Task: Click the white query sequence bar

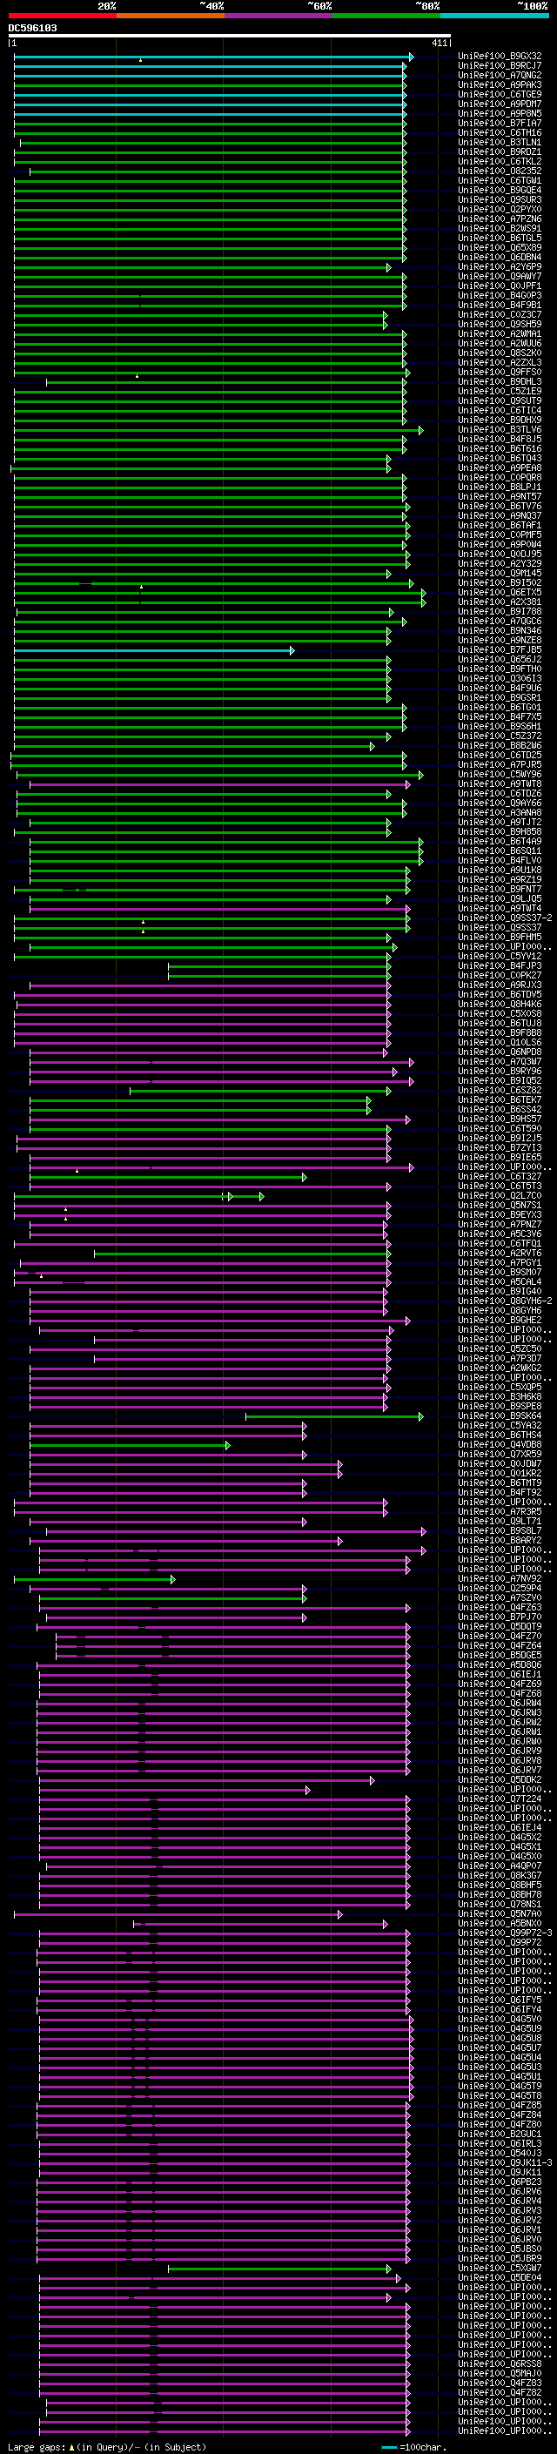Action: coord(230,37)
